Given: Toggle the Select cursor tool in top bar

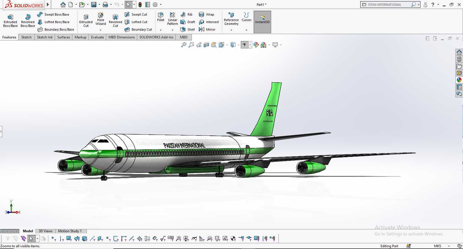Looking at the screenshot, I should (x=128, y=5).
